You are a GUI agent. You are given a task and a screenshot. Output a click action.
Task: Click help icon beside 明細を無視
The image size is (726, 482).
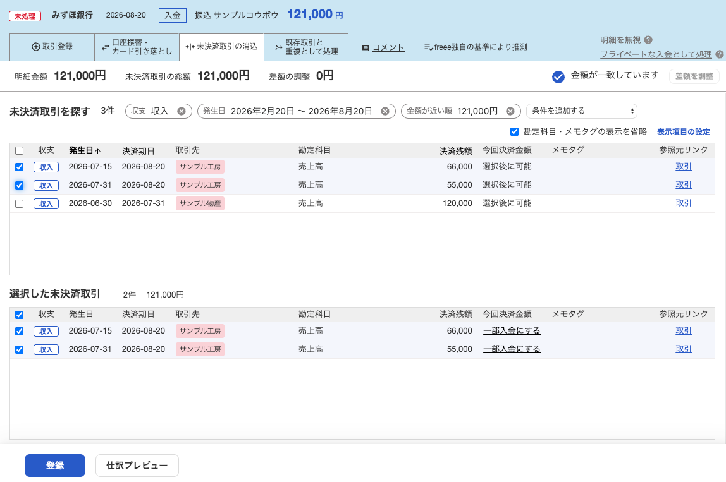(x=648, y=40)
